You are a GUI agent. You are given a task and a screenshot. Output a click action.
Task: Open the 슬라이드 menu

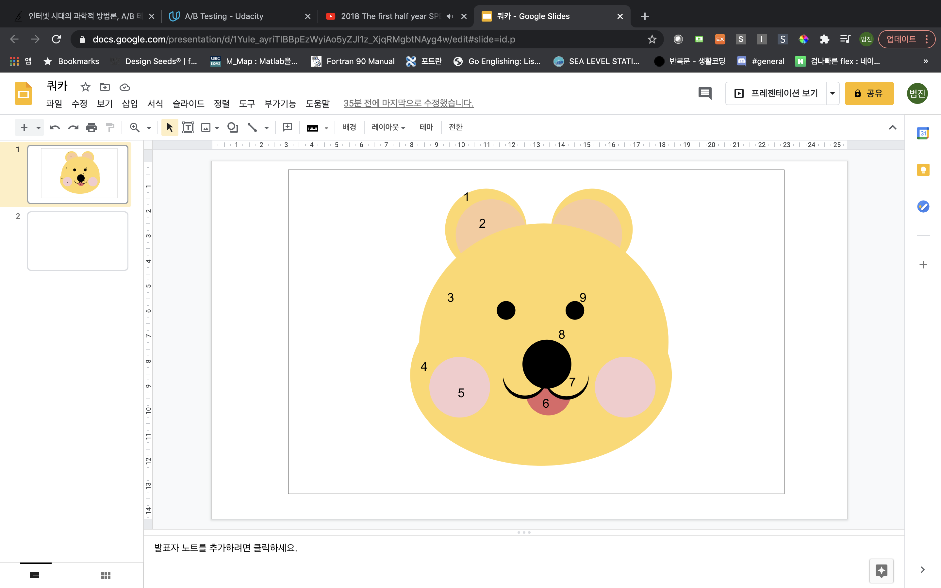(x=188, y=104)
